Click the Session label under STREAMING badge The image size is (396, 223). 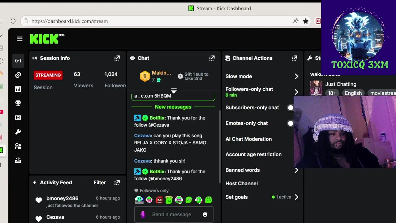point(43,87)
